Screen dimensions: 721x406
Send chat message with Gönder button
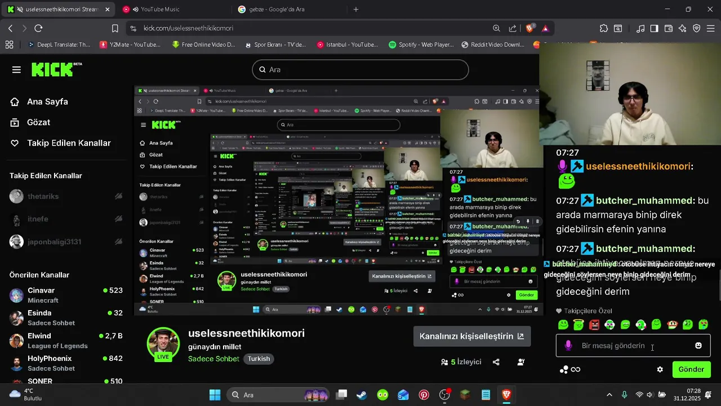(x=691, y=369)
